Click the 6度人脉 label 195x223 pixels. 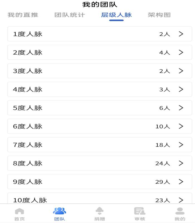[28, 126]
